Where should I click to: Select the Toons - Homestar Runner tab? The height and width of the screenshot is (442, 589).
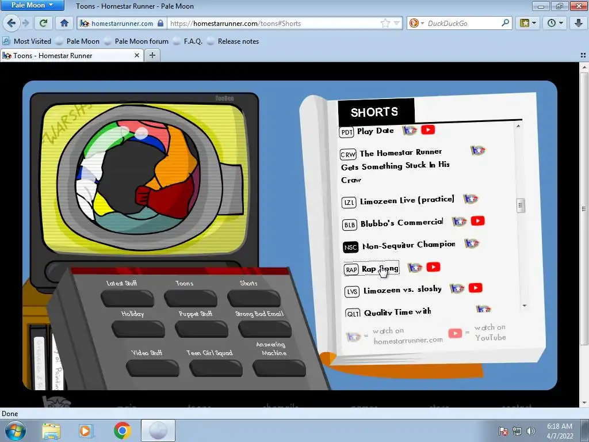(x=67, y=56)
